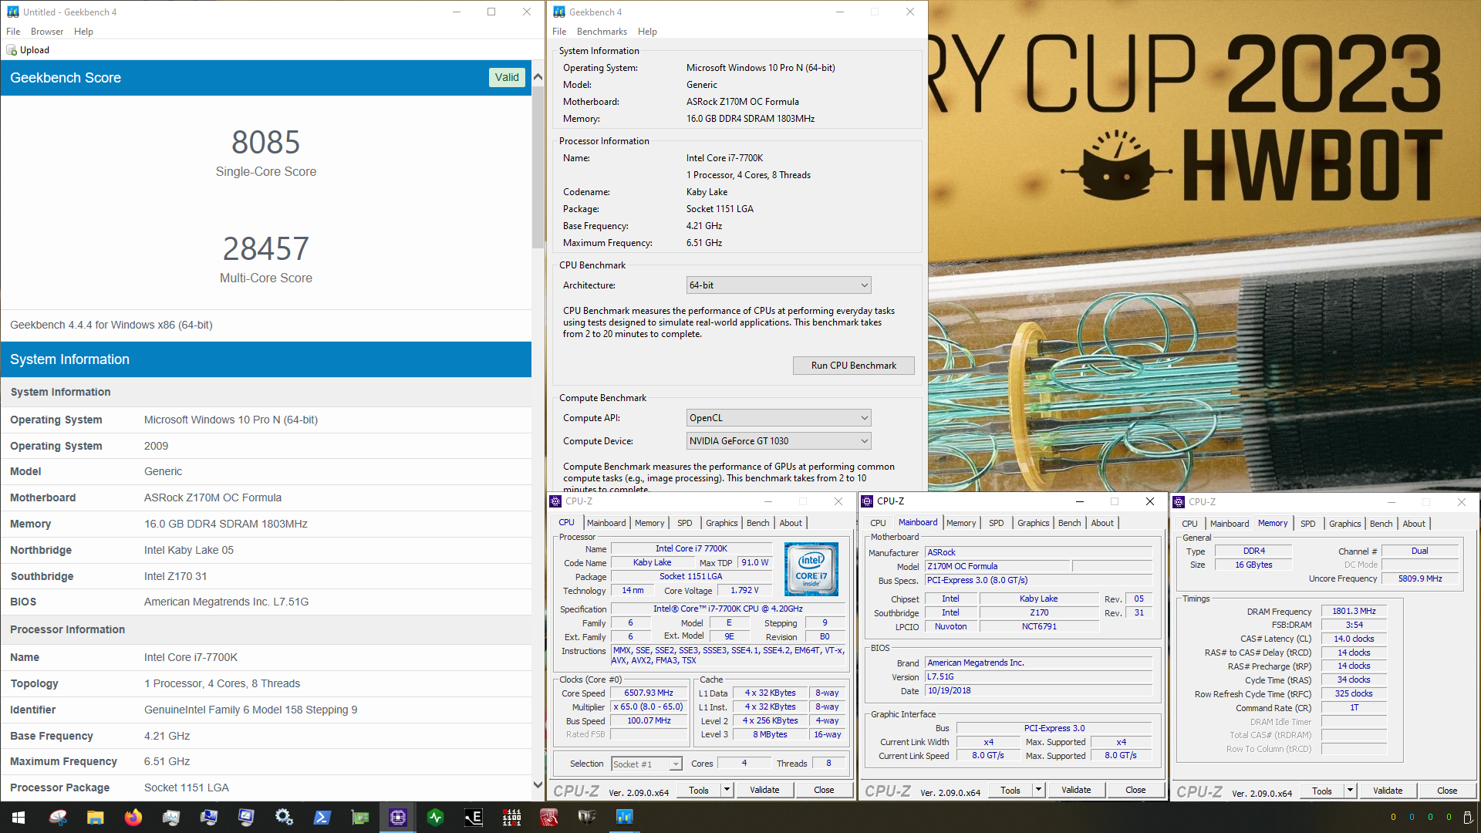Click the USB safely-remove tray icon
The image size is (1481, 833).
[x=1467, y=818]
